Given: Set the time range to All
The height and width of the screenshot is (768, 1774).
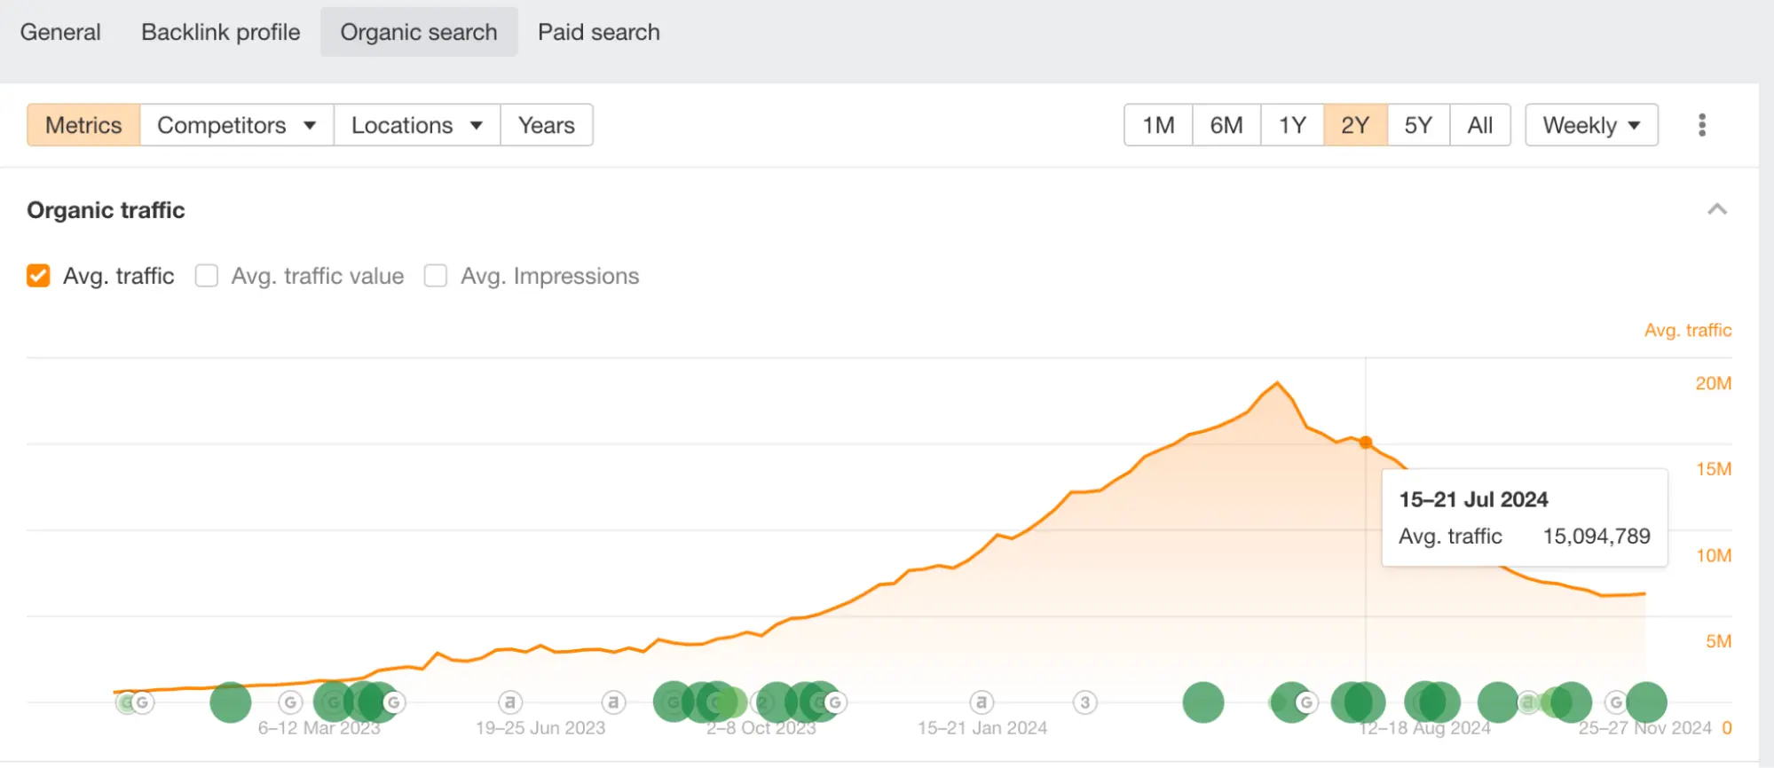Looking at the screenshot, I should point(1480,125).
